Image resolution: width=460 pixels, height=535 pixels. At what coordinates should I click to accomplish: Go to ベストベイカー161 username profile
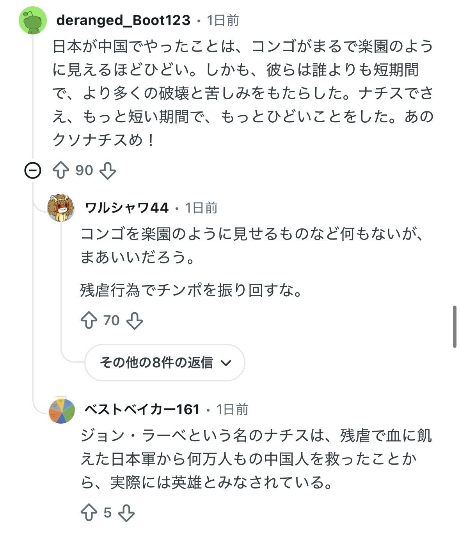click(x=142, y=410)
